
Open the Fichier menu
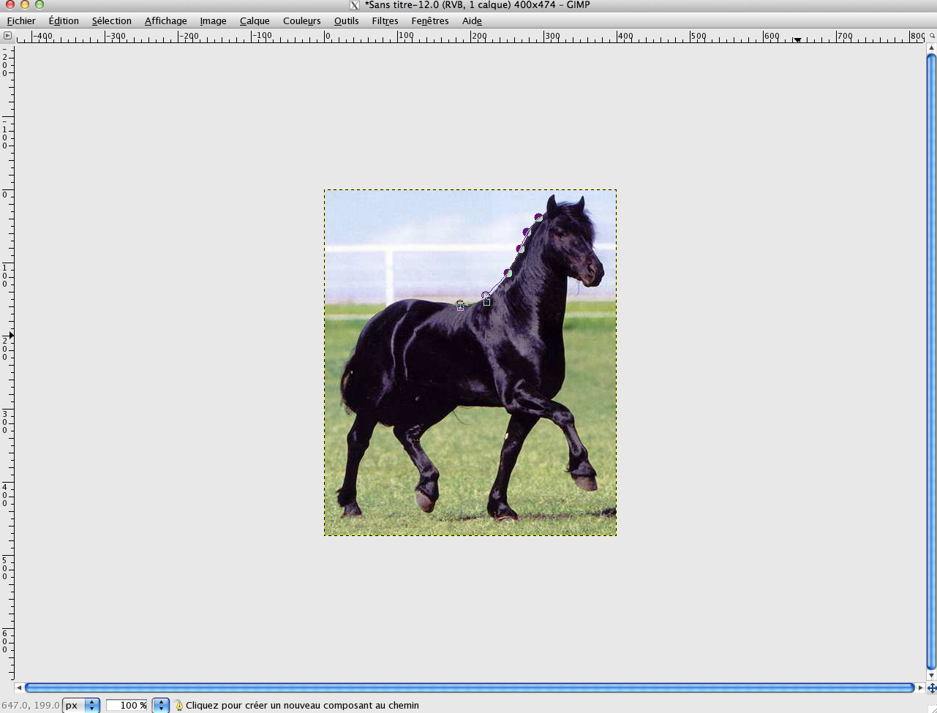pos(21,20)
